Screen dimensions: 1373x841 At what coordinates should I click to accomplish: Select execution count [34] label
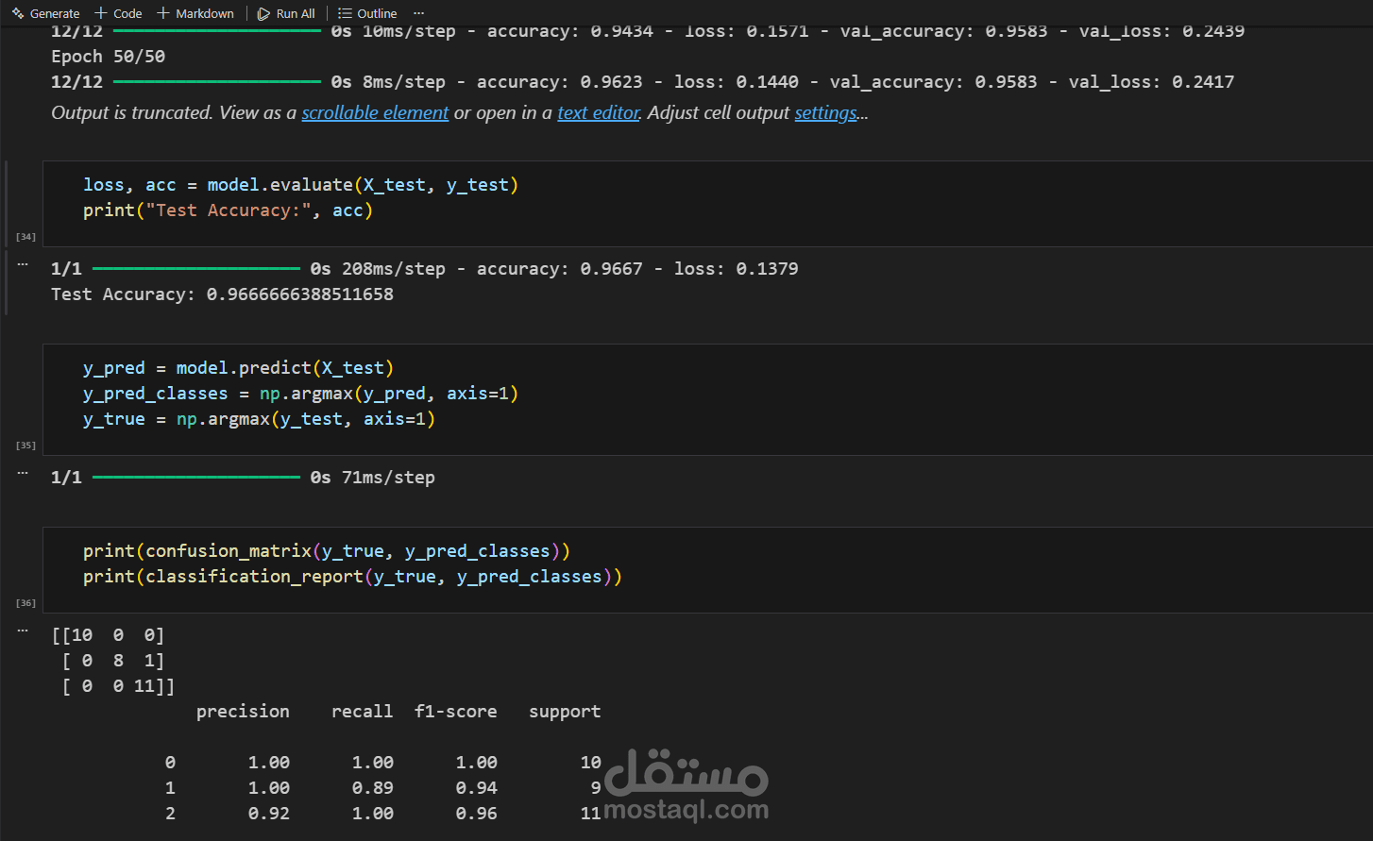click(25, 237)
